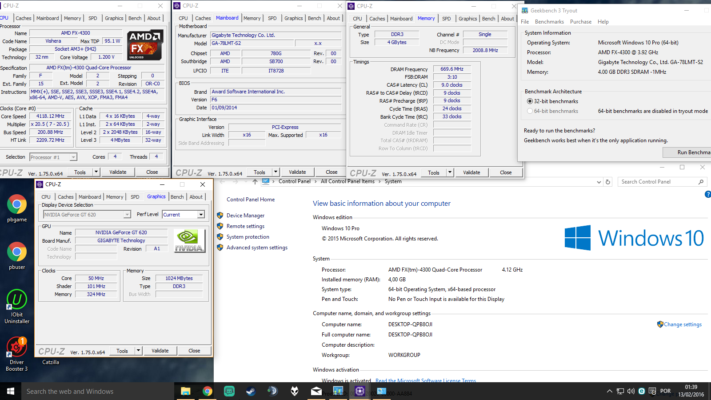This screenshot has width=711, height=400.
Task: Switch to Bench tab in Mainboard CPU-Z window
Action: (x=315, y=18)
